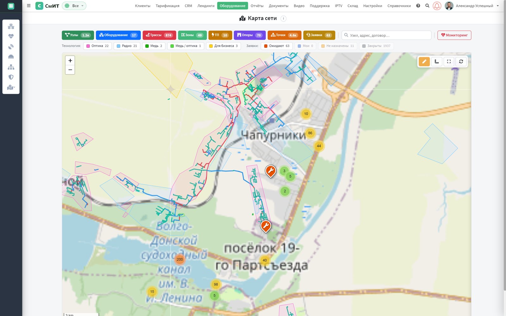Toggle the Закрыты requests filter
The image size is (506, 316).
pos(376,46)
